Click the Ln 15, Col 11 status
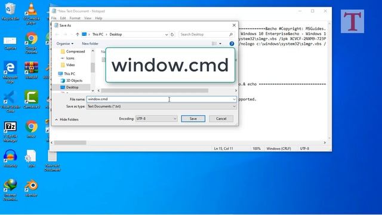382x215 pixels. point(223,149)
